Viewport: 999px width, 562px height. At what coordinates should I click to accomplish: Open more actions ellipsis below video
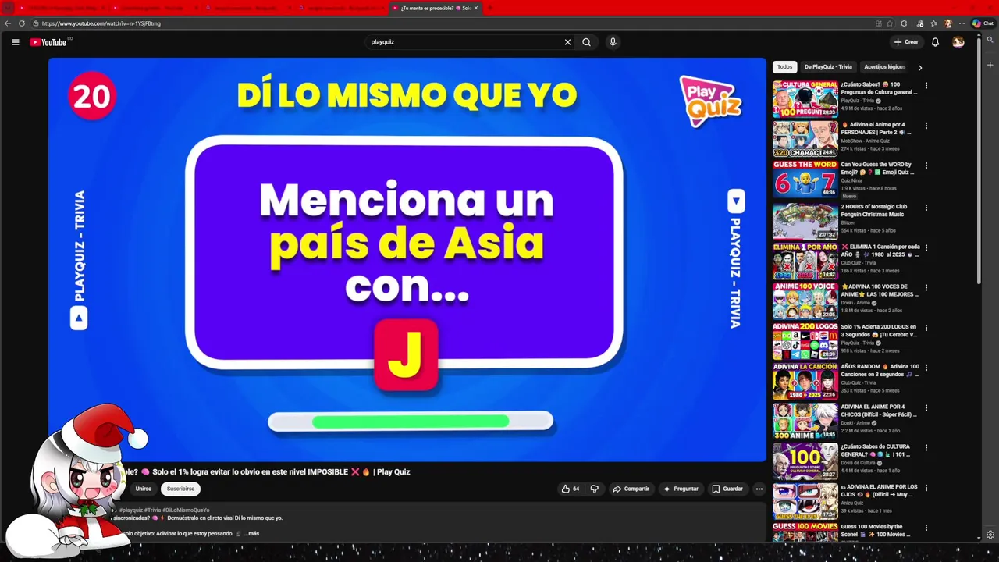click(759, 489)
